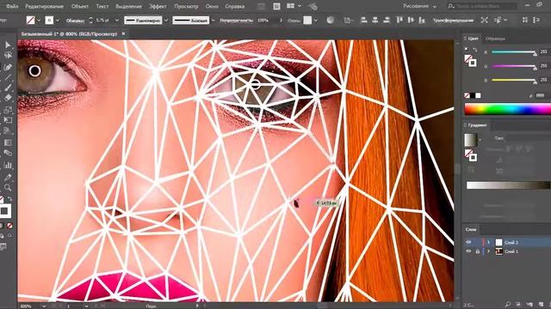Click the fill swatch in control bar
Image resolution: width=551 pixels, height=309 pixels.
click(x=31, y=21)
